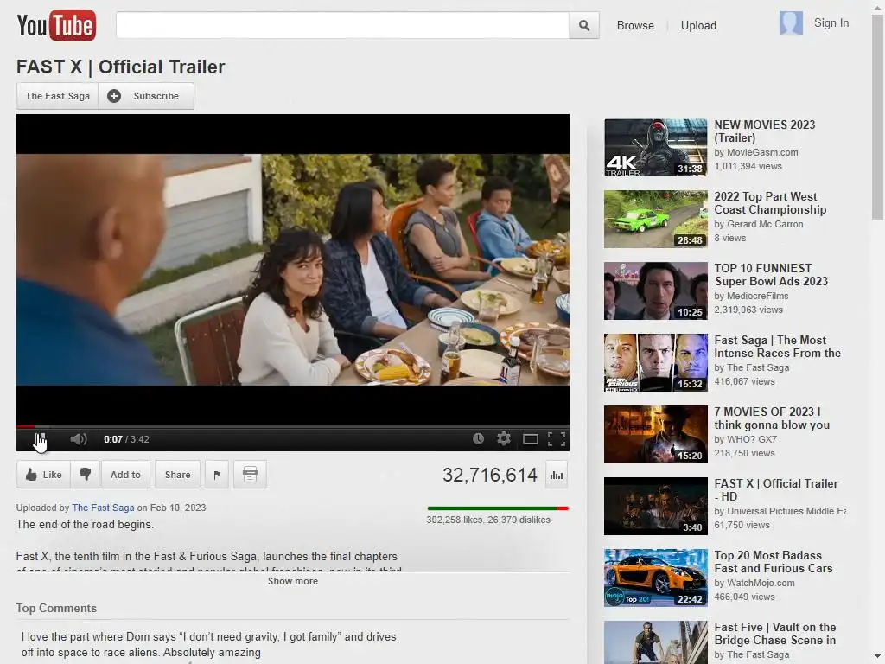Click into the search input field
The width and height of the screenshot is (885, 664).
342,25
